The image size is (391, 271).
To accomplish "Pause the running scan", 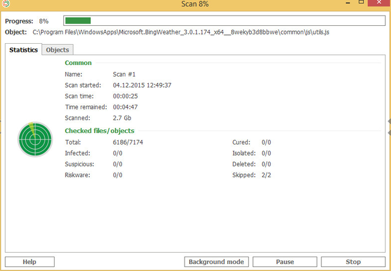I will coord(285,262).
